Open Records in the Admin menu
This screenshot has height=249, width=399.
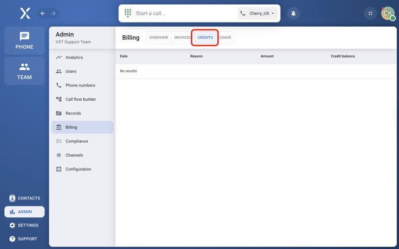coord(82,113)
